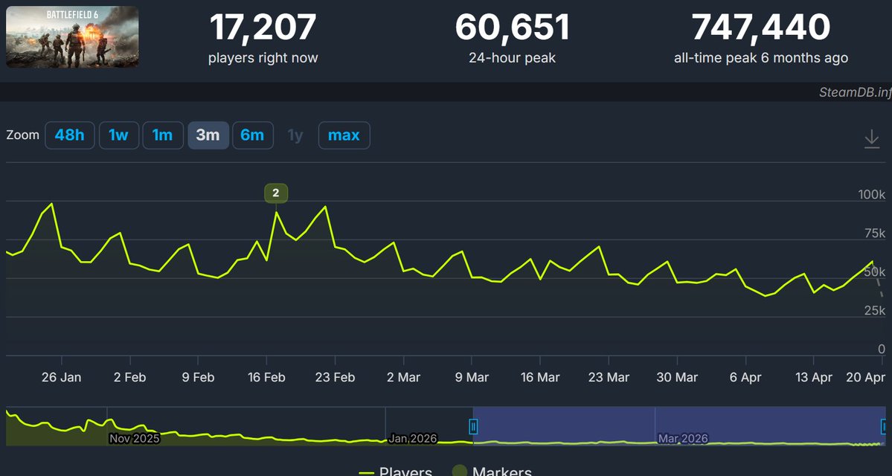Viewport: 892px width, 476px height.
Task: Download chart data via download icon
Action: 871,139
